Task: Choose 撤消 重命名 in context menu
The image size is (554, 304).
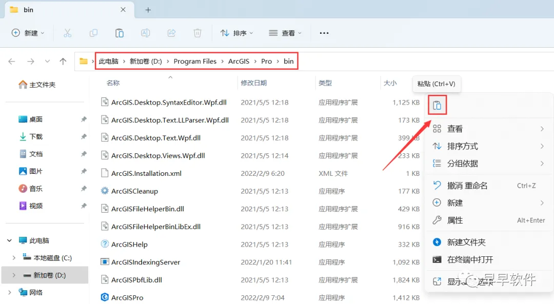Action: coord(489,186)
